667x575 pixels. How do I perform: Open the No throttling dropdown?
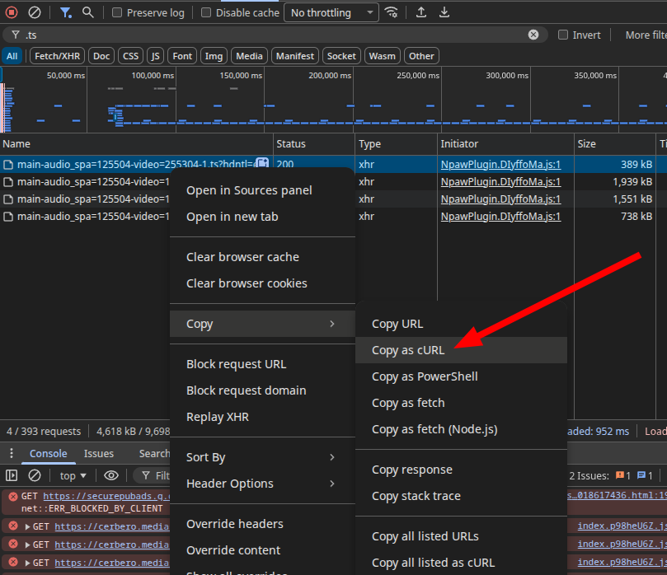pyautogui.click(x=331, y=12)
